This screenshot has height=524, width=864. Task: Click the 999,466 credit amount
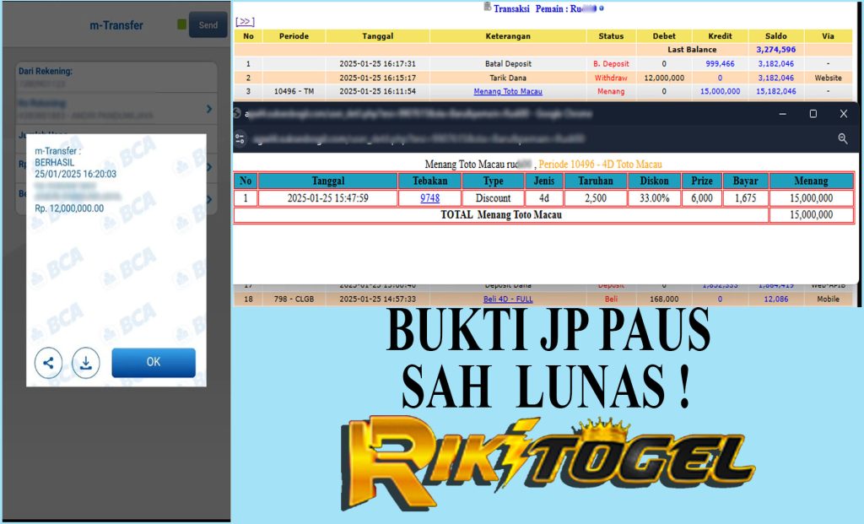click(x=721, y=64)
